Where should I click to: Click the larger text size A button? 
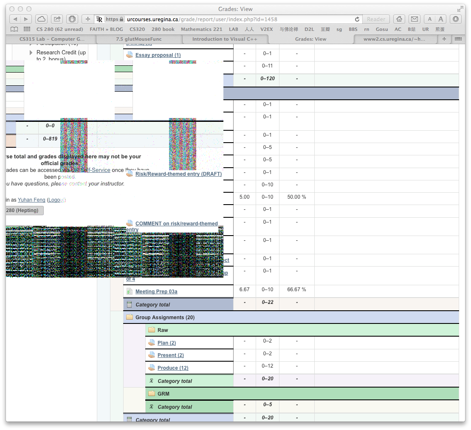coord(441,19)
